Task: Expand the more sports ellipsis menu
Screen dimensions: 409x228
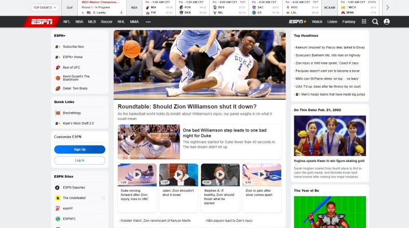Action: (148, 22)
